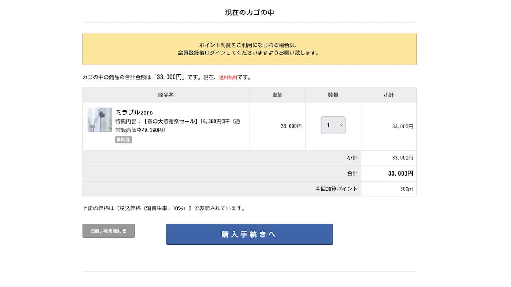
Task: Open the quantity dropdown for ミラブルzero
Action: click(x=333, y=125)
